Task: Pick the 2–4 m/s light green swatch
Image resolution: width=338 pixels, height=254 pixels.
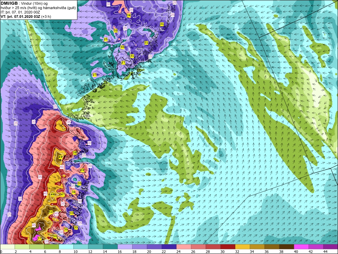Action: [22, 247]
